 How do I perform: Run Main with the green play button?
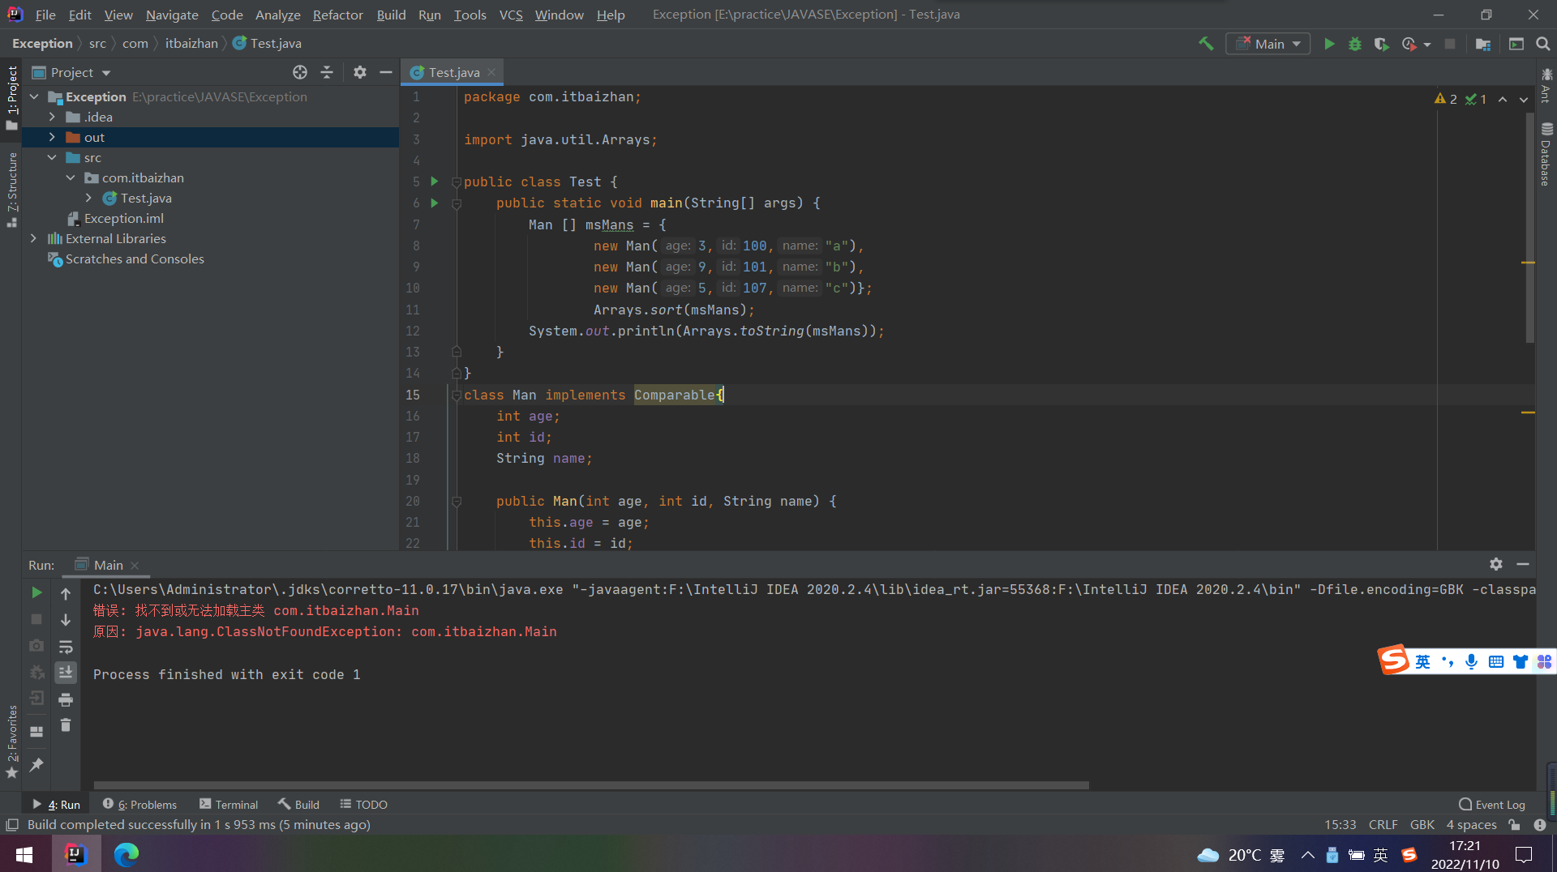tap(1329, 44)
